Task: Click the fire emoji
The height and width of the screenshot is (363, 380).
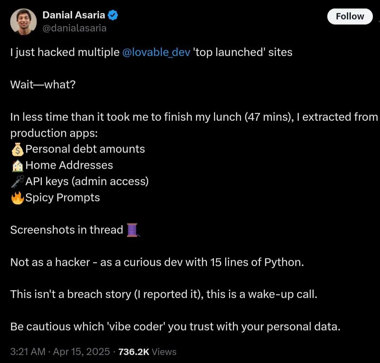Action: tap(18, 198)
